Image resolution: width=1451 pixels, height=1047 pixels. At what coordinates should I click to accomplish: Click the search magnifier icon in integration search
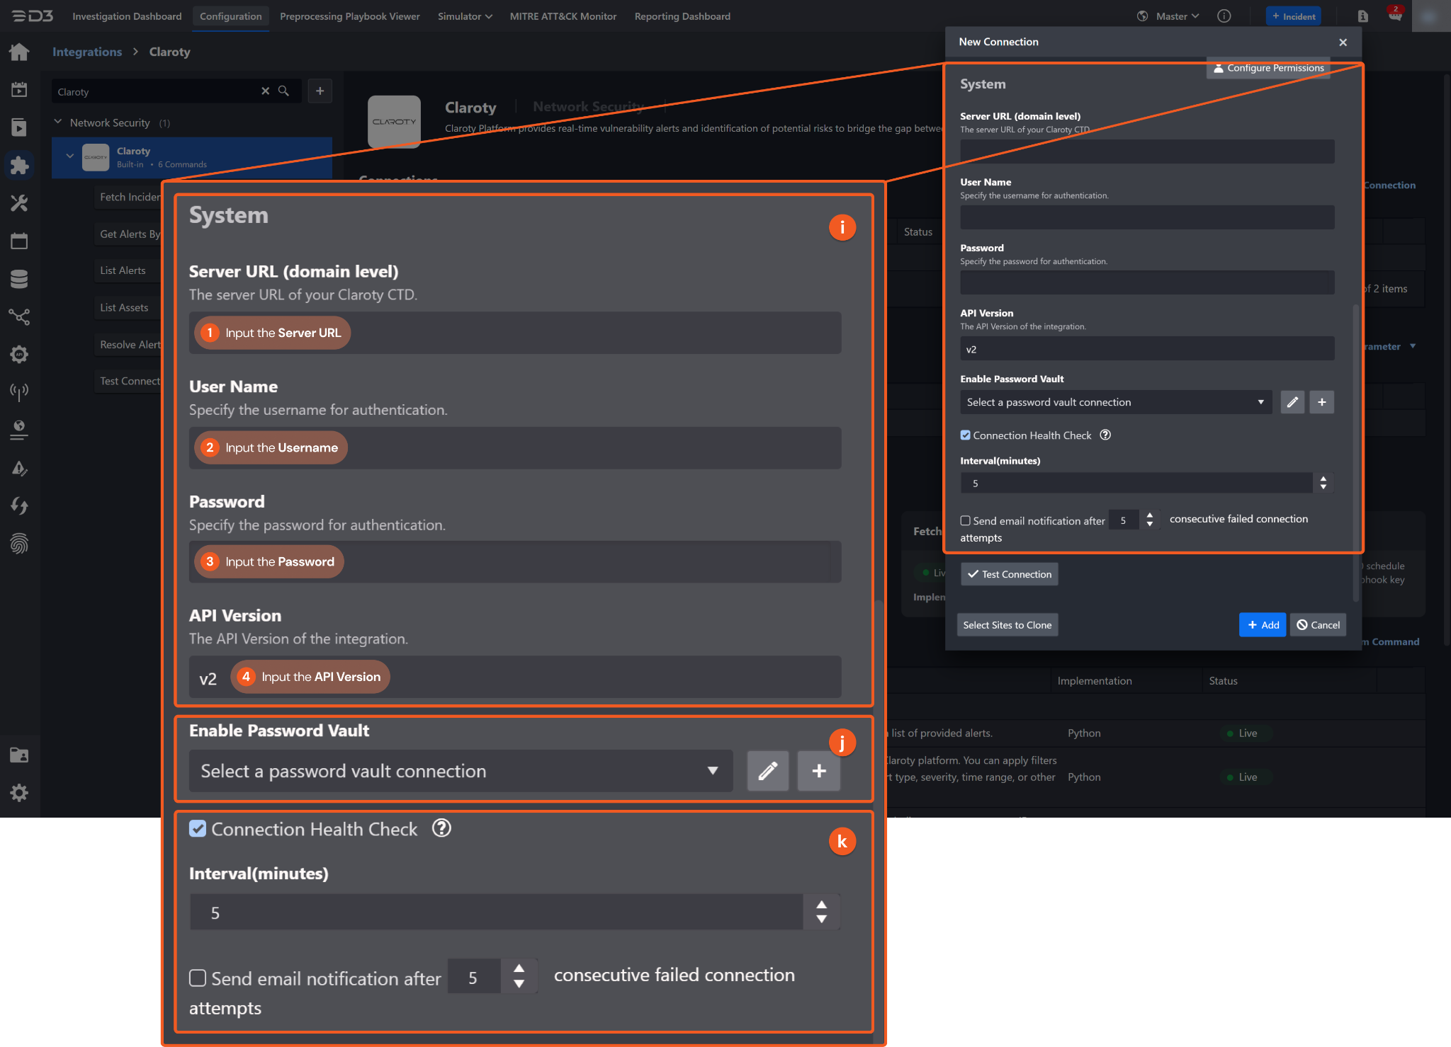[x=283, y=91]
